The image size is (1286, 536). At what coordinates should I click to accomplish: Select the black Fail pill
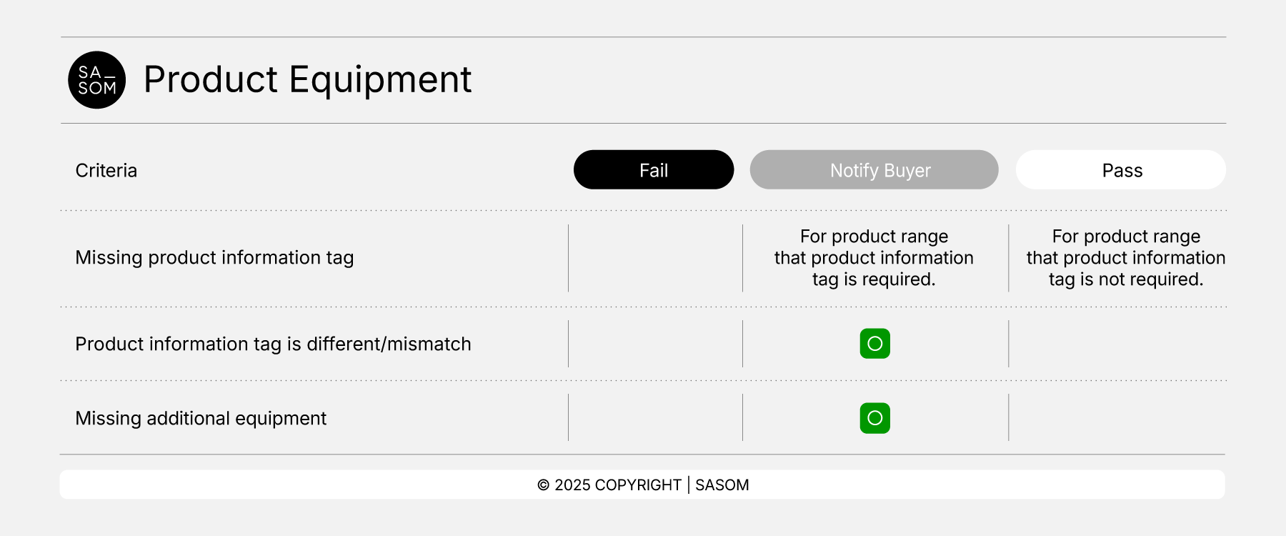coord(653,170)
